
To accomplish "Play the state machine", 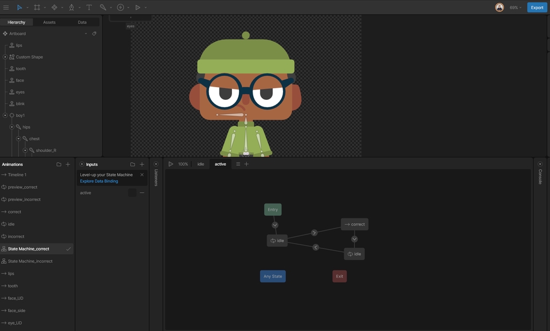I will 171,164.
